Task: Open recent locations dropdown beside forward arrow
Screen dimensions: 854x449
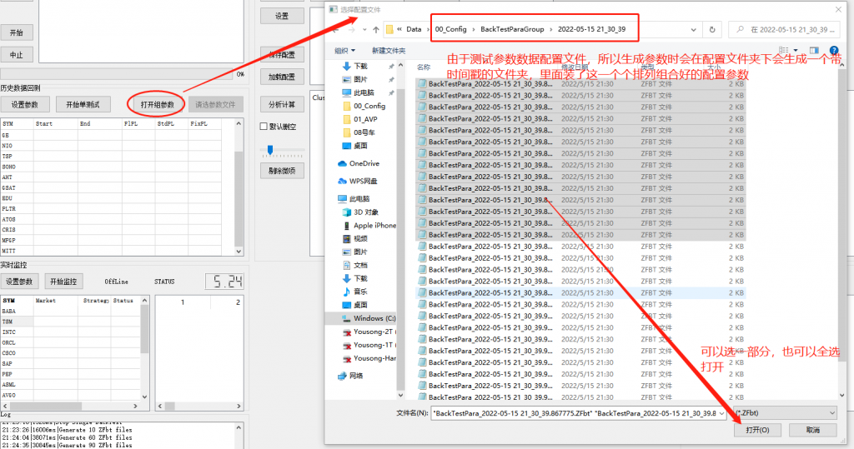Action: (x=364, y=30)
